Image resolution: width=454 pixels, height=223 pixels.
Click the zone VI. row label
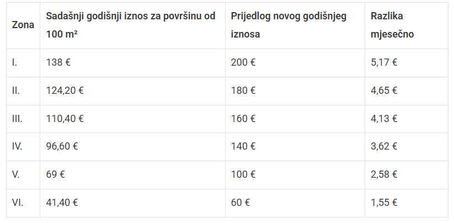[17, 203]
